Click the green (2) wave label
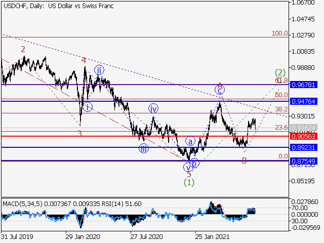324x243 pixels. pyautogui.click(x=280, y=73)
